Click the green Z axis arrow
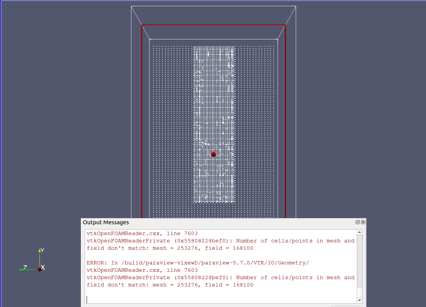The width and height of the screenshot is (426, 307). [x=21, y=269]
